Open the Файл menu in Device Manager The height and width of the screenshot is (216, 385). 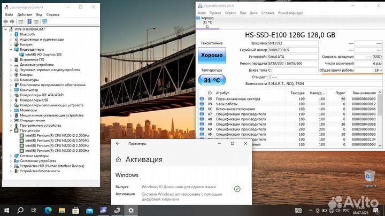[x=9, y=15]
